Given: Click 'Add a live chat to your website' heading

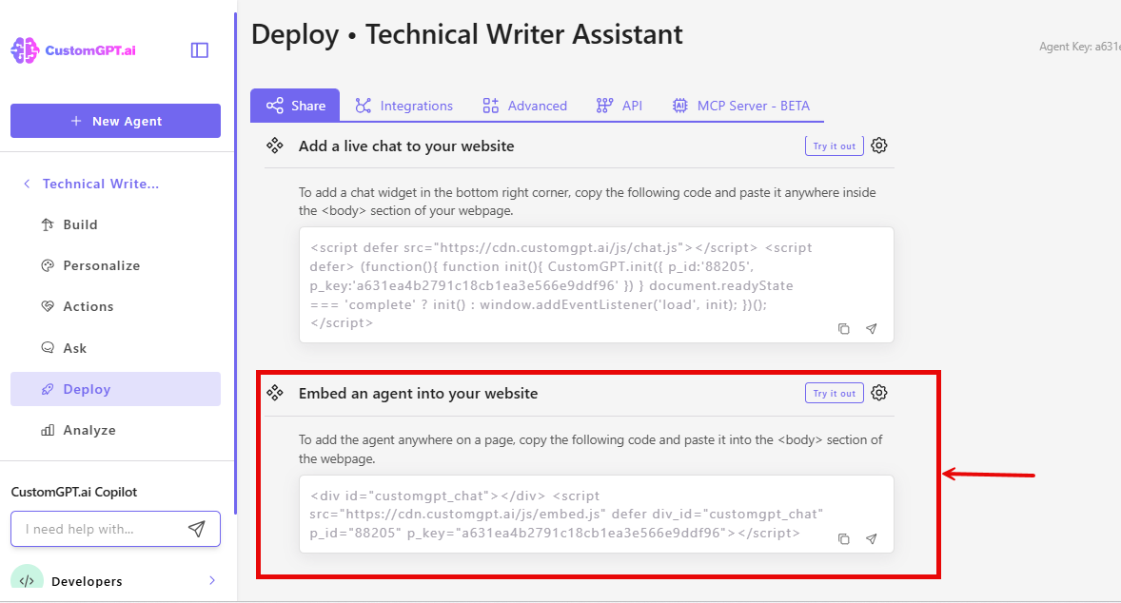Looking at the screenshot, I should 406,146.
